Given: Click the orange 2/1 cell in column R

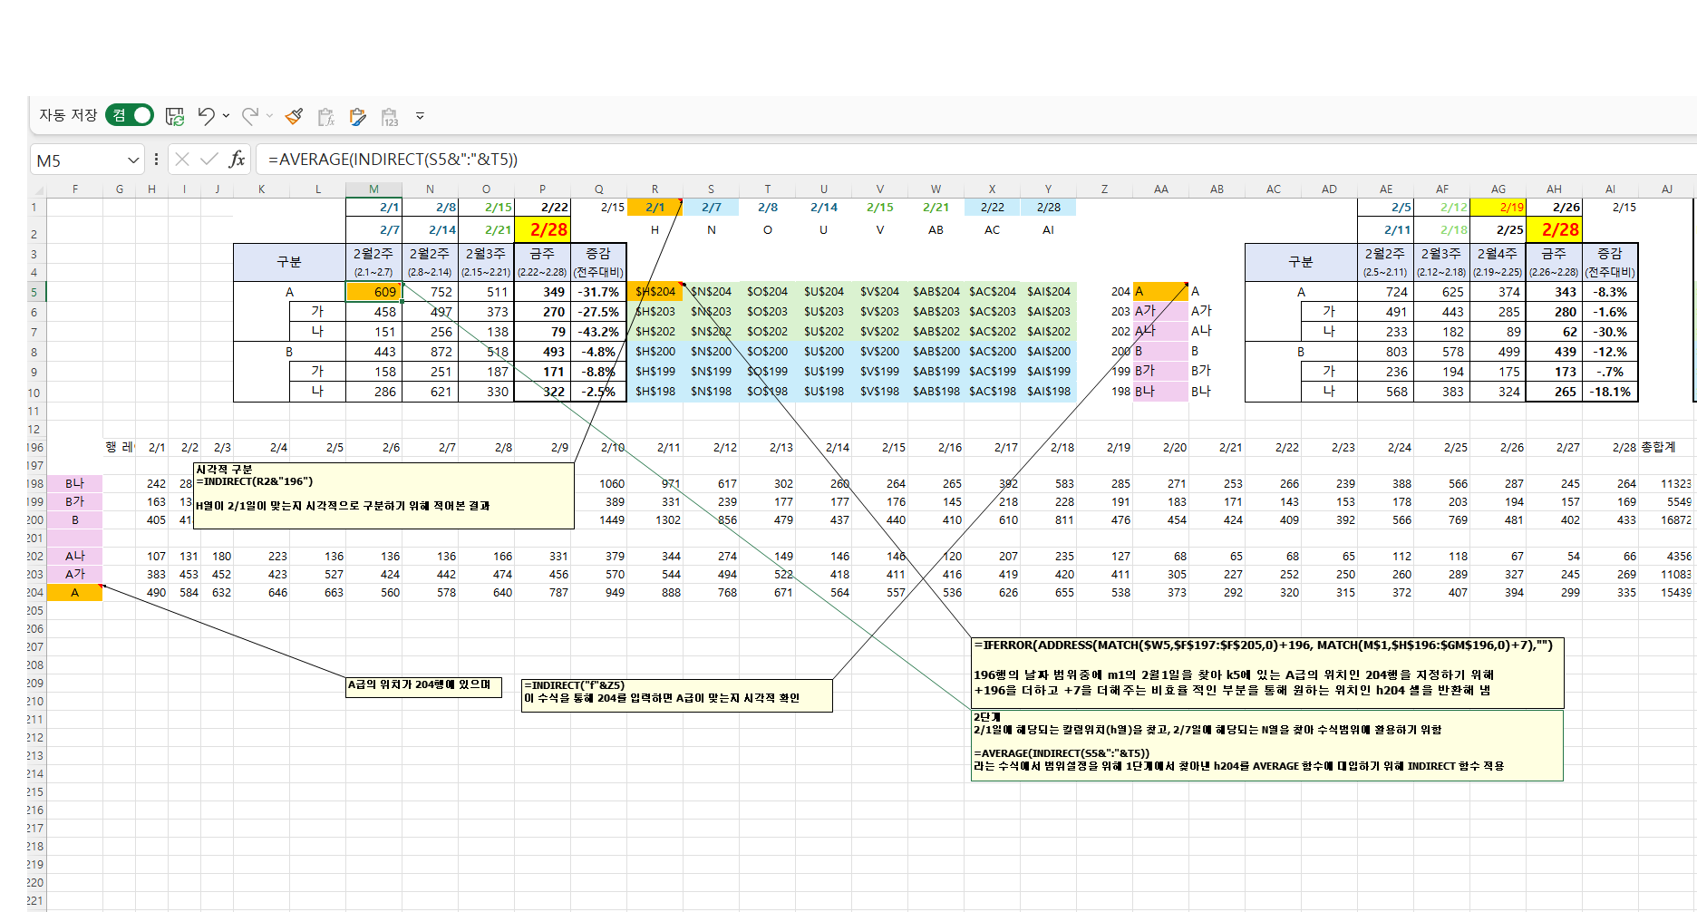Looking at the screenshot, I should (655, 208).
